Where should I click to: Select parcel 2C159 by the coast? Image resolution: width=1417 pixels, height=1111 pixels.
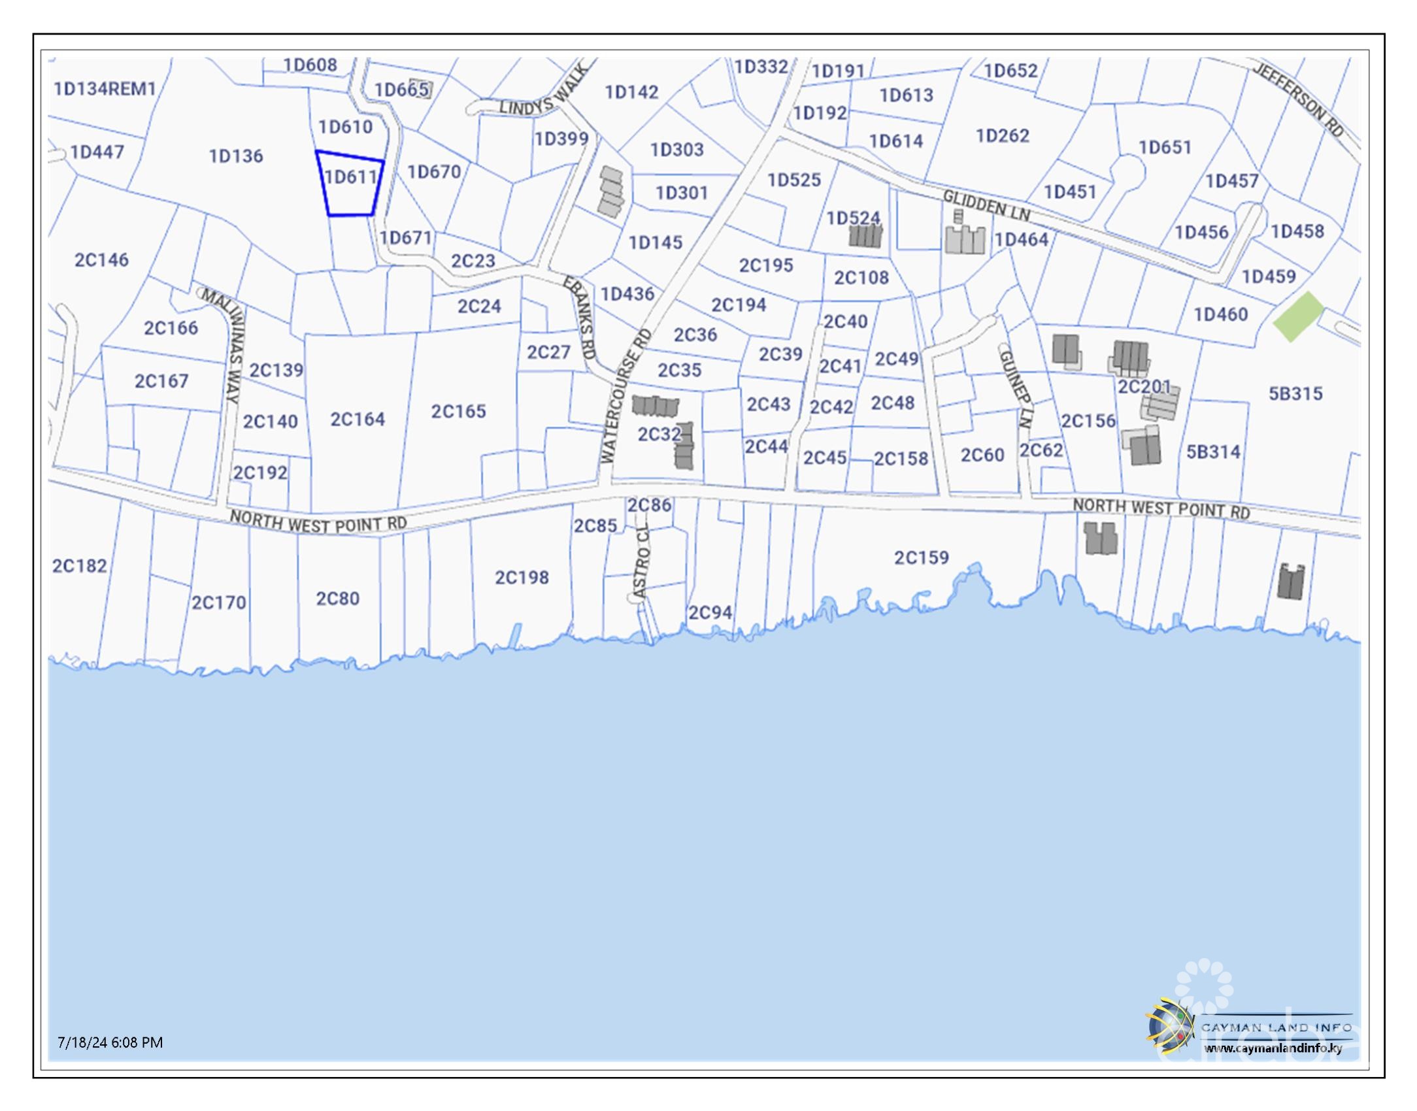click(x=921, y=557)
